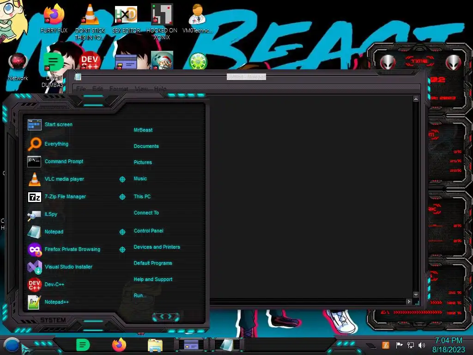Viewport: 473px width, 355px height.
Task: Click Notepad vertical scrollbar down arrow
Action: tap(416, 294)
